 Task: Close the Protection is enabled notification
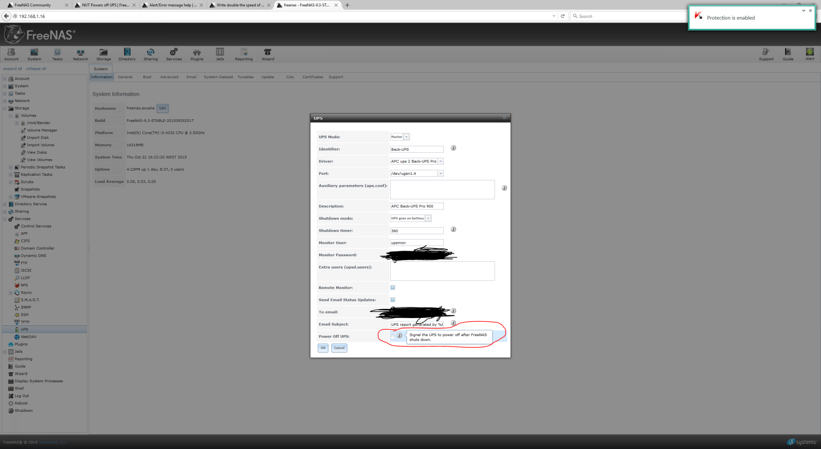(x=810, y=10)
